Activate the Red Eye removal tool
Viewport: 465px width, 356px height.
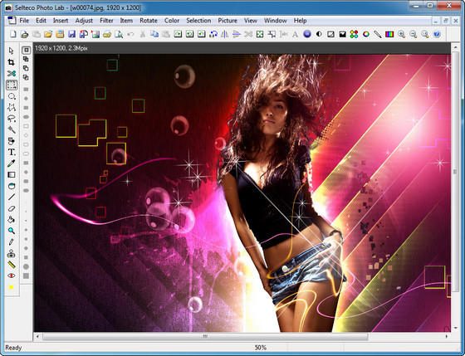coord(12,276)
